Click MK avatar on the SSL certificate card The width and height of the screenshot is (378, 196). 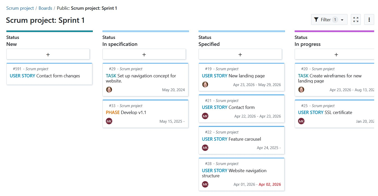tap(301, 121)
